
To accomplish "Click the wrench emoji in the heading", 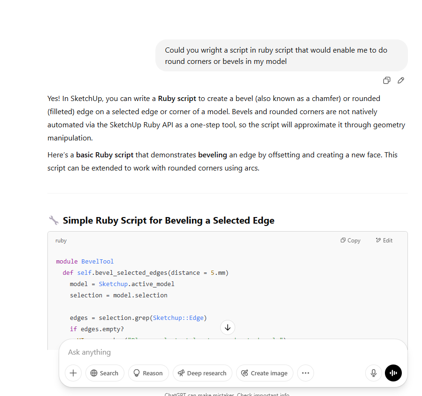I will [x=54, y=220].
